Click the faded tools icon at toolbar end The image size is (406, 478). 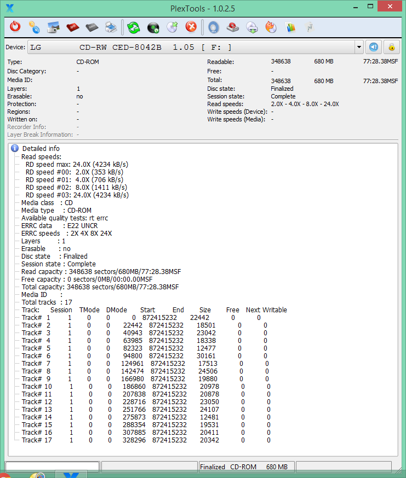pyautogui.click(x=310, y=27)
